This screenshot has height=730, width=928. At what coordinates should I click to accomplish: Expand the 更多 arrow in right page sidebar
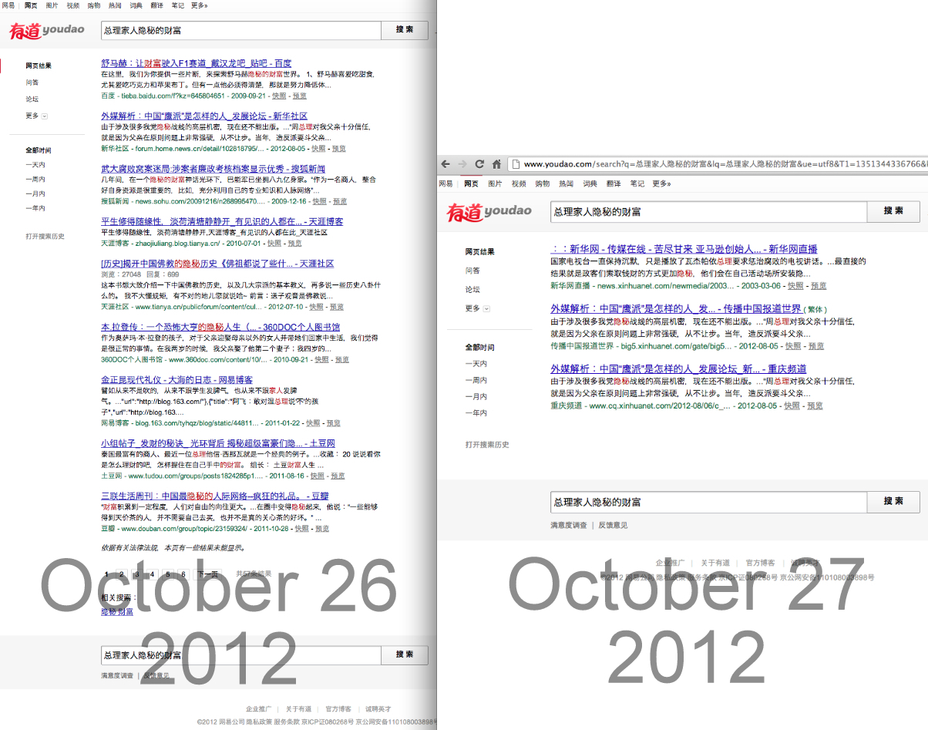[x=486, y=308]
